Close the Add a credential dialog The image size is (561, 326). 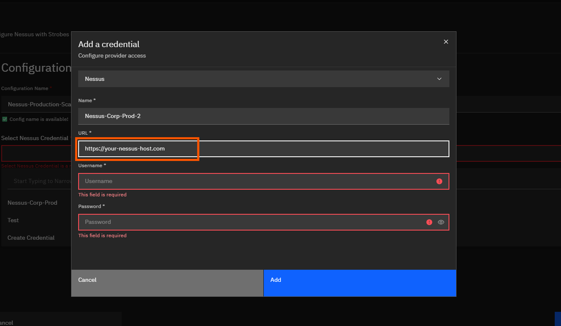pos(446,42)
